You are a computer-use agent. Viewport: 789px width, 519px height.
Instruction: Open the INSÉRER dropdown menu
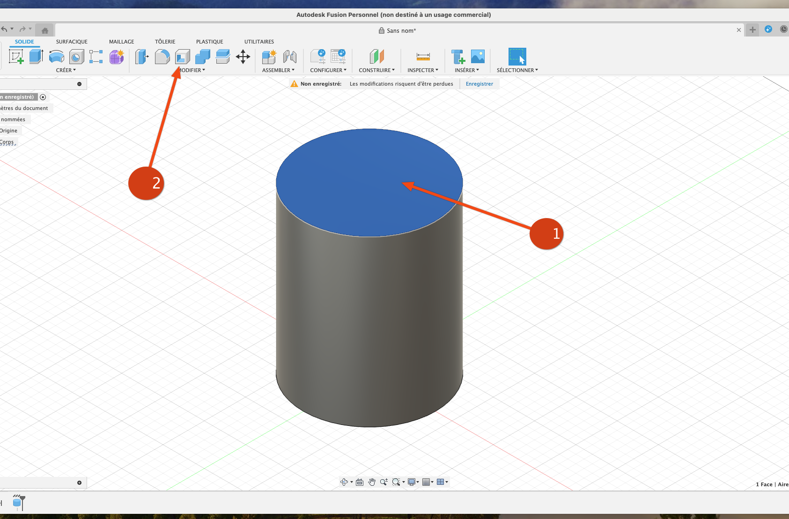point(467,70)
